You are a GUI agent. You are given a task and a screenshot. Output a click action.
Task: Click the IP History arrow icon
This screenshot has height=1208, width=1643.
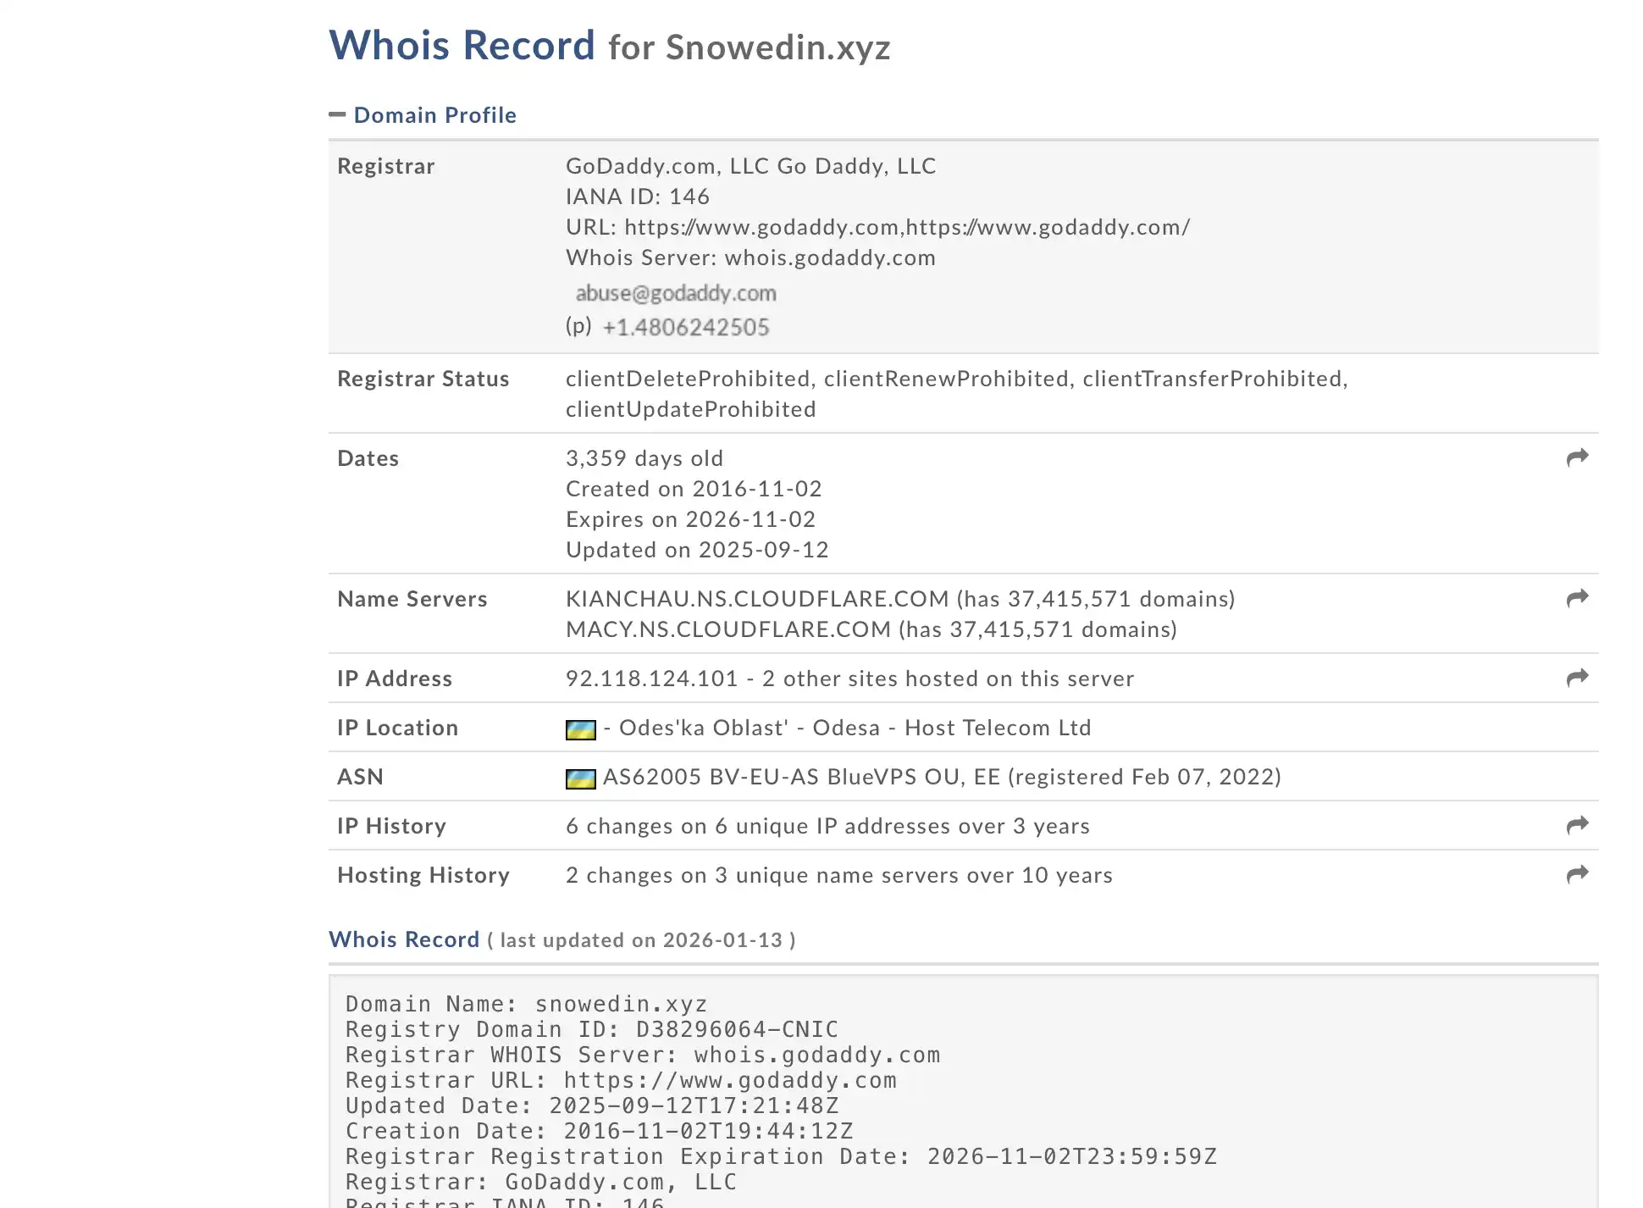coord(1577,826)
